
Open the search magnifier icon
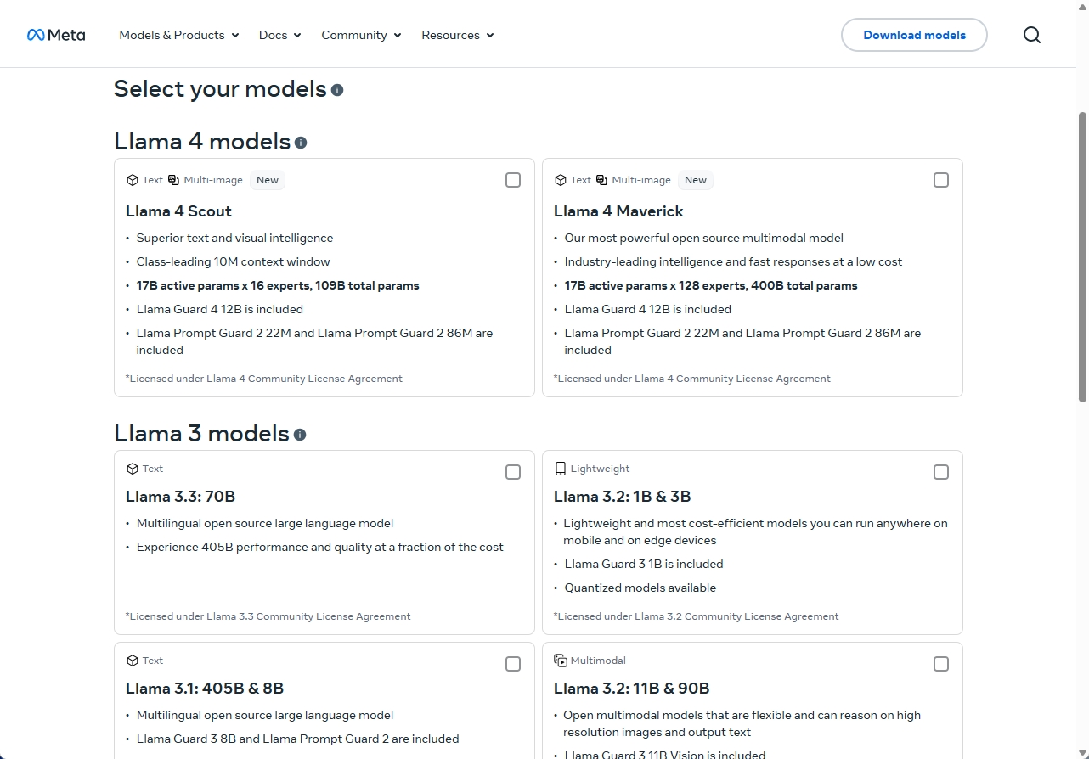tap(1031, 35)
